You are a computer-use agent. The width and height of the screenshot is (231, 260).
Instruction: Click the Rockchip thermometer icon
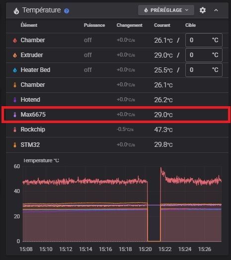pyautogui.click(x=15, y=130)
